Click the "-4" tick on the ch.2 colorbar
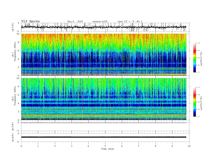This screenshot has width=213, height=164. click(198, 95)
